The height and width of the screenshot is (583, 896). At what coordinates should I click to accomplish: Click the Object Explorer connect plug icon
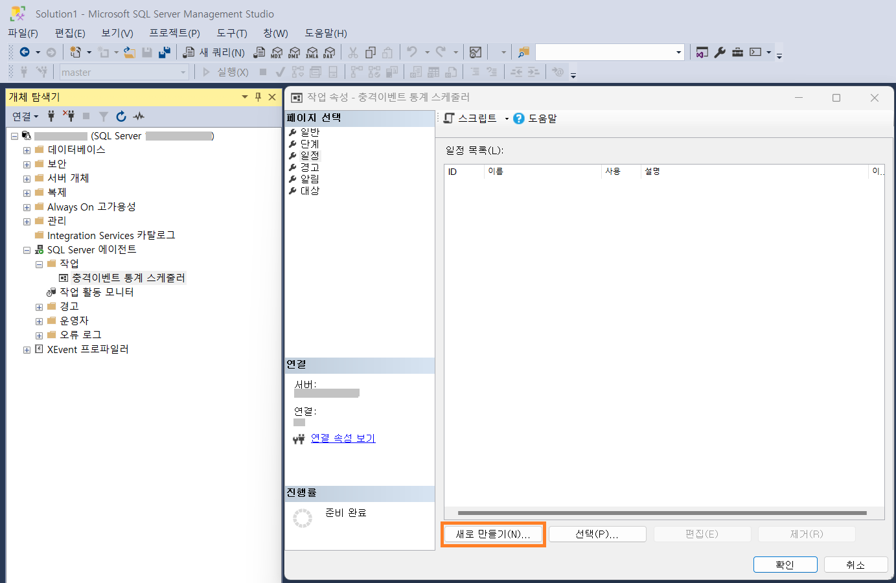[51, 116]
